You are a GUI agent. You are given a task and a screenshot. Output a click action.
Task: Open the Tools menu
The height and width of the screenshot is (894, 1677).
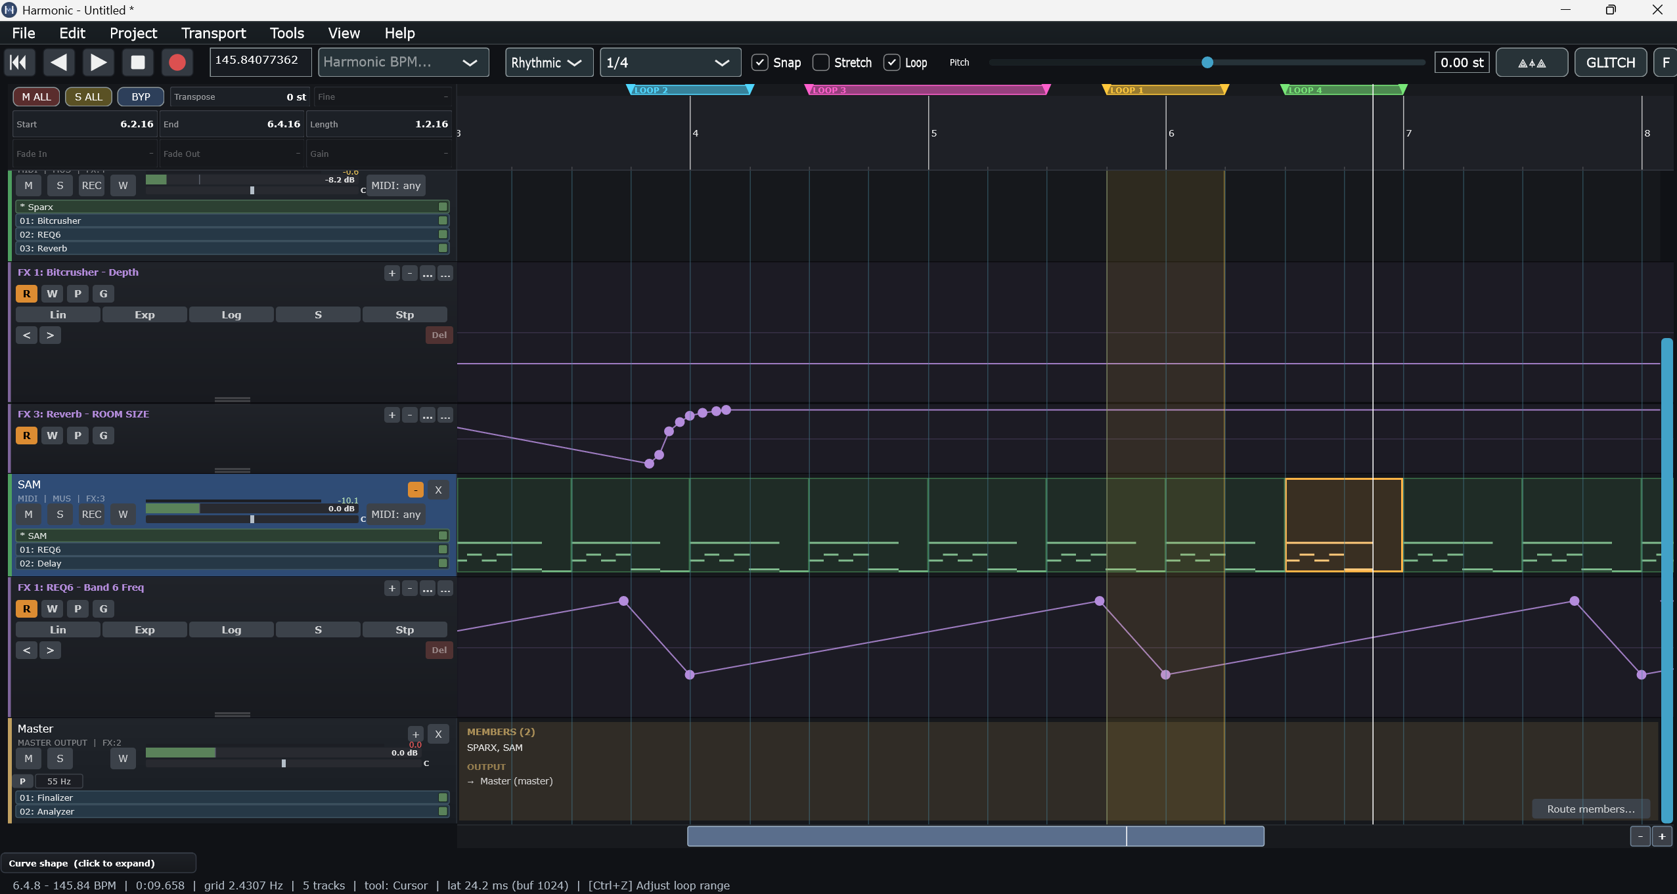click(x=287, y=33)
